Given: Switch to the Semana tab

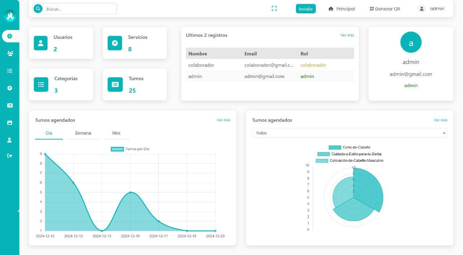Looking at the screenshot, I should 83,133.
